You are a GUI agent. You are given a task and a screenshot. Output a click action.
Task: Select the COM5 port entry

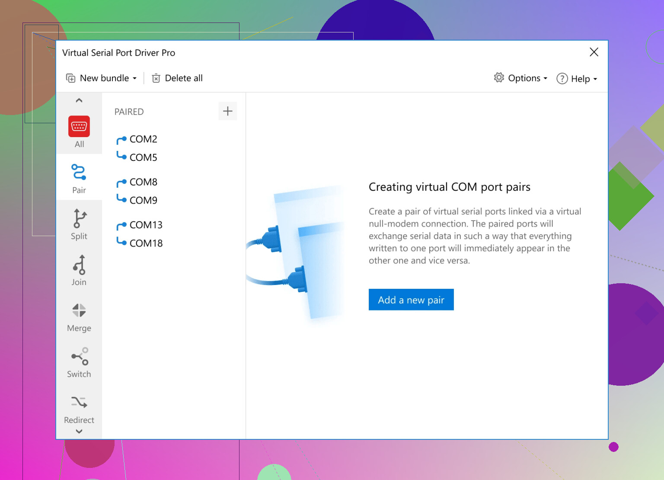tap(143, 157)
